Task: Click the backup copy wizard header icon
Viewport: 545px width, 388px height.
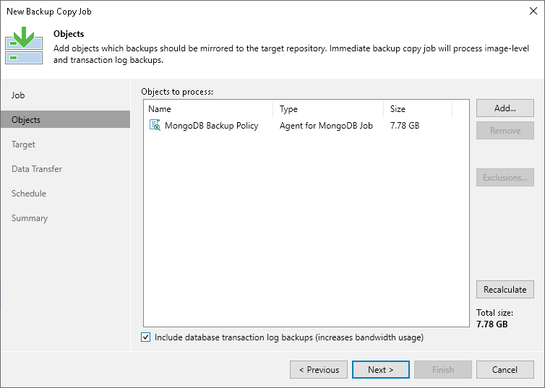Action: coord(24,46)
